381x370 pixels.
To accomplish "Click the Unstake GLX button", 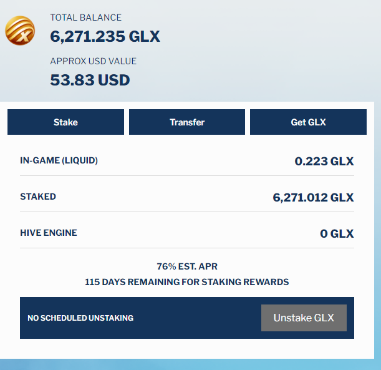I will (304, 318).
